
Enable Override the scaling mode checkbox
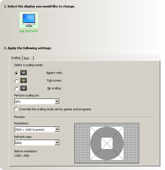(16, 109)
